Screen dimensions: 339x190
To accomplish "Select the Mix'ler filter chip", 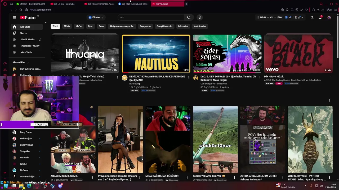I will (79, 26).
